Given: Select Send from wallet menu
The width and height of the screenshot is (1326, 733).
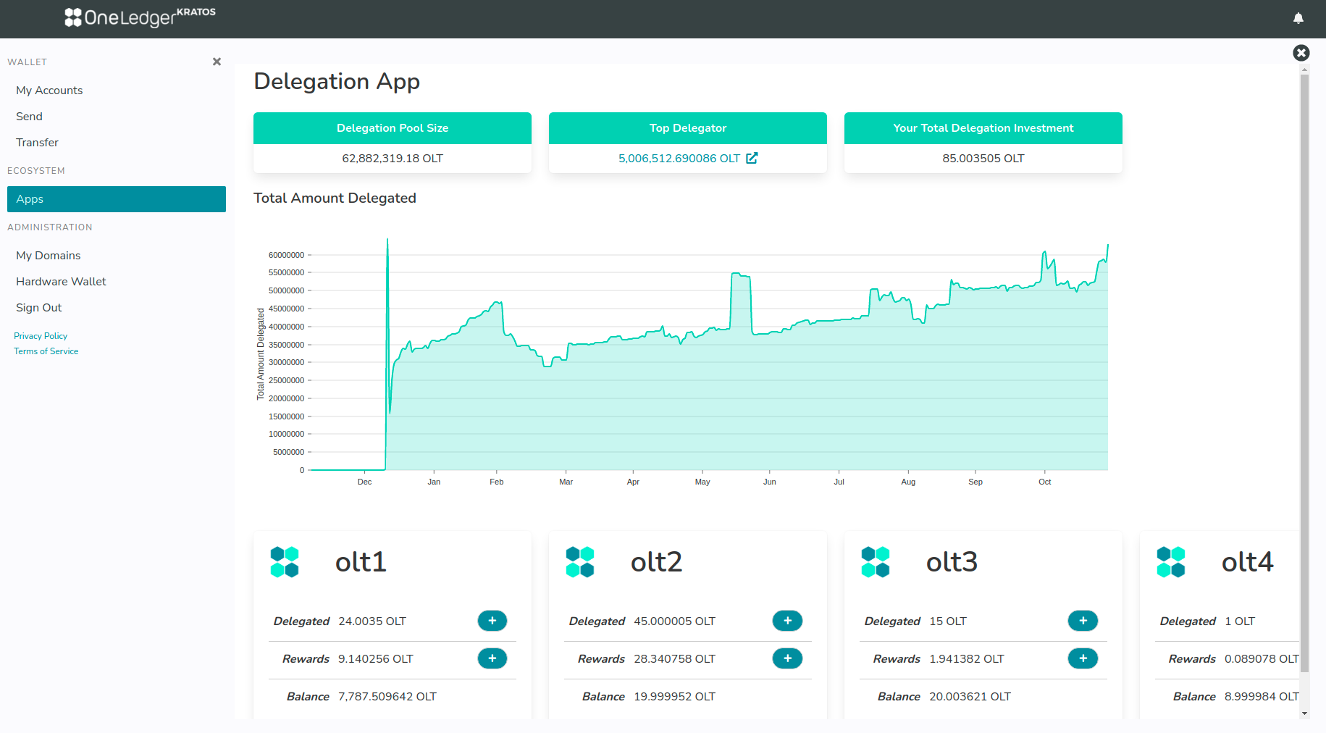Looking at the screenshot, I should 30,117.
